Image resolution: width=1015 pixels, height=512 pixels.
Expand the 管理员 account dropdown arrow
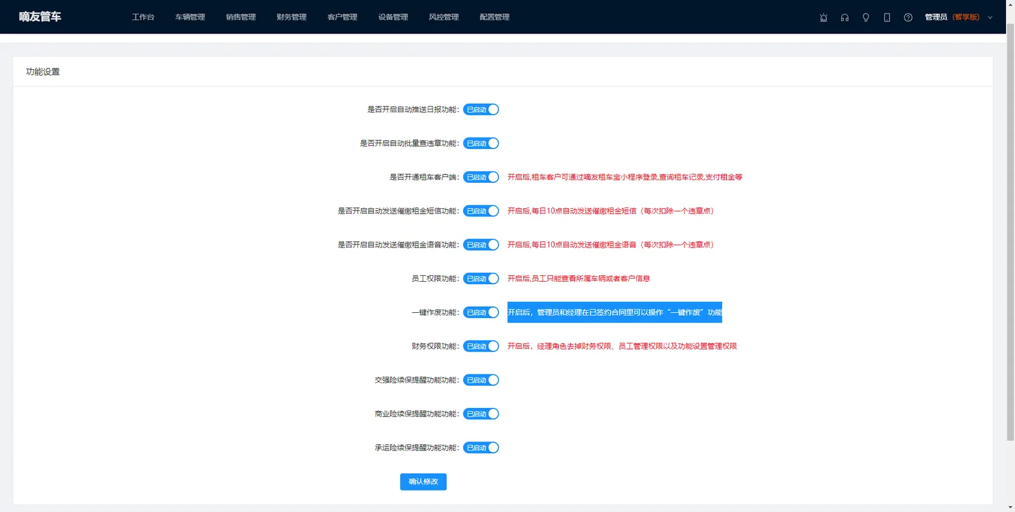click(x=990, y=18)
